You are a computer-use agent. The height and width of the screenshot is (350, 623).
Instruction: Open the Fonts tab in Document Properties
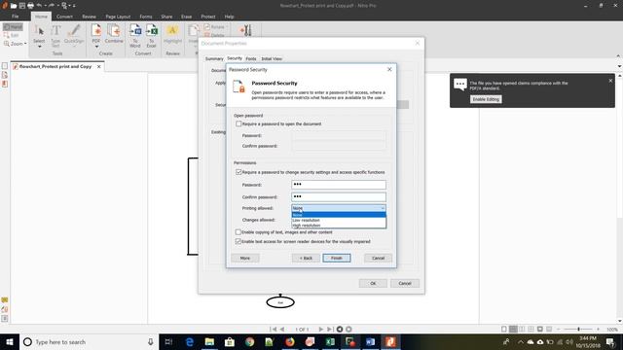(x=251, y=58)
